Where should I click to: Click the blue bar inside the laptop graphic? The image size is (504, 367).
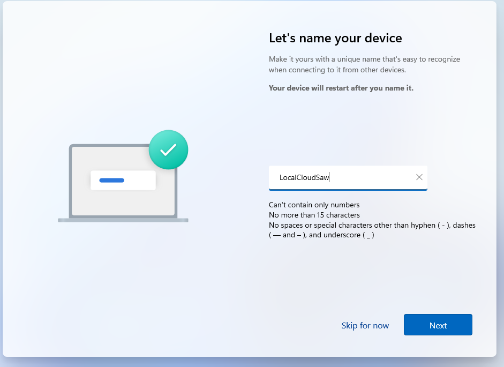pos(112,181)
